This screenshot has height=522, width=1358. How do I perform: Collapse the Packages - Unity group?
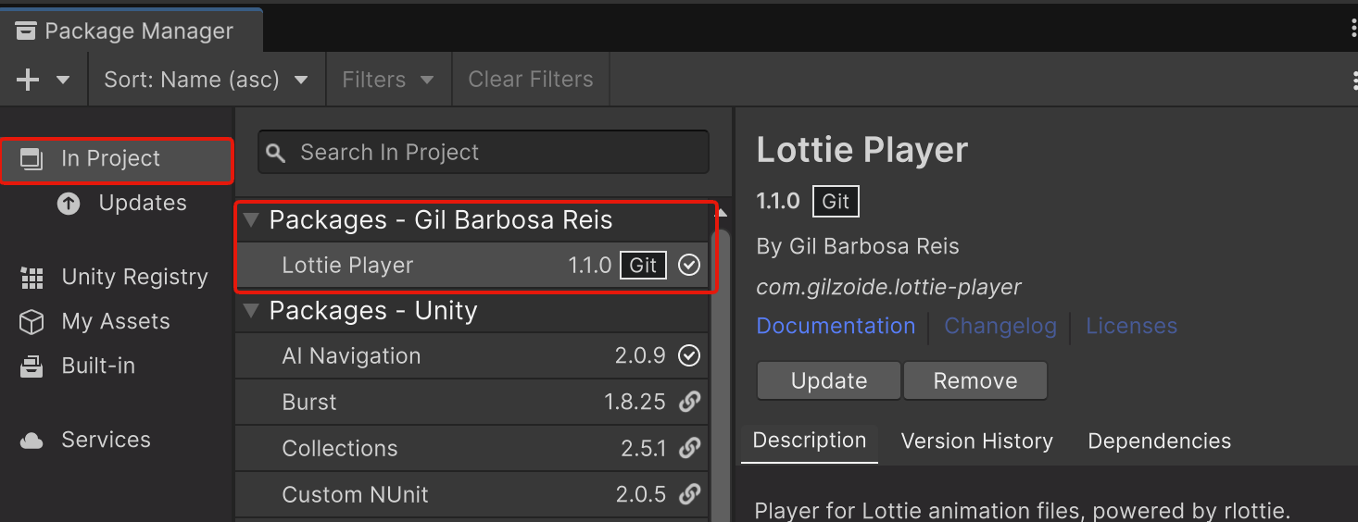pyautogui.click(x=251, y=312)
